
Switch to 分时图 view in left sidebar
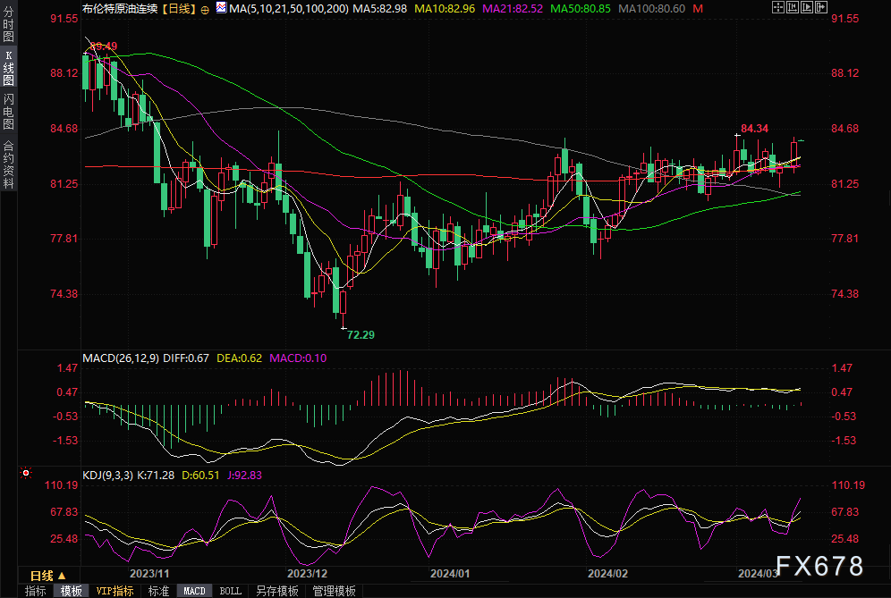click(9, 26)
